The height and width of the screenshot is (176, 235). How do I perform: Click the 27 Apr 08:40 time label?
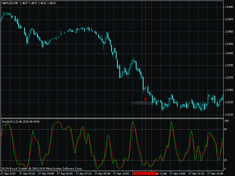[102, 174]
